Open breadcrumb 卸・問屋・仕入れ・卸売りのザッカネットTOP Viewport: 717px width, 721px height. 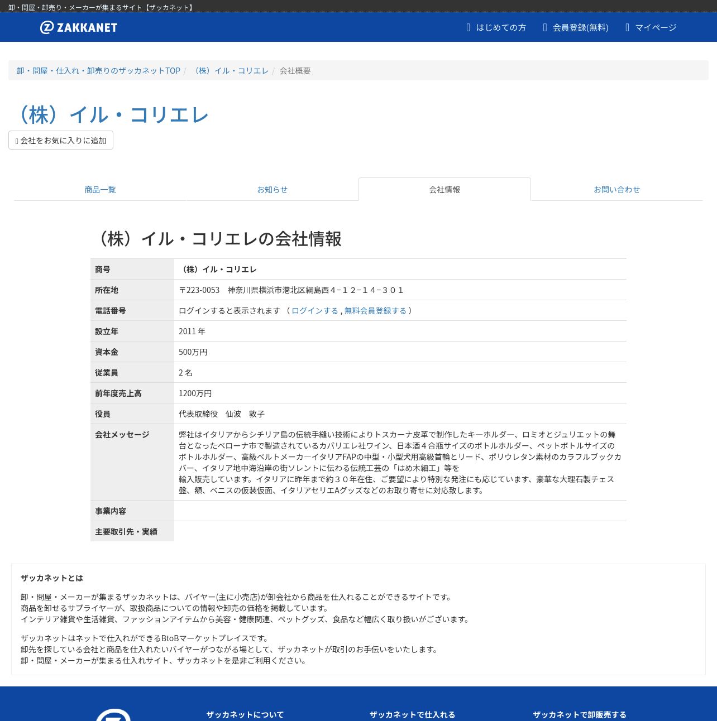click(x=98, y=71)
